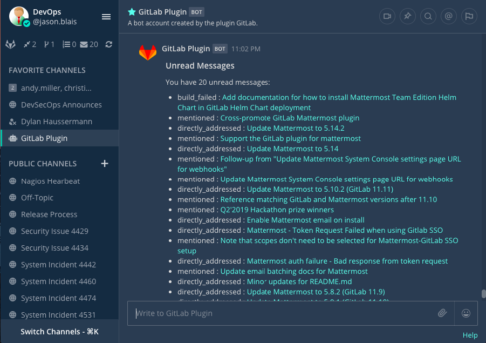Viewport: 486px width, 343px height.
Task: Open saved posts with the flag icon
Action: [x=469, y=16]
